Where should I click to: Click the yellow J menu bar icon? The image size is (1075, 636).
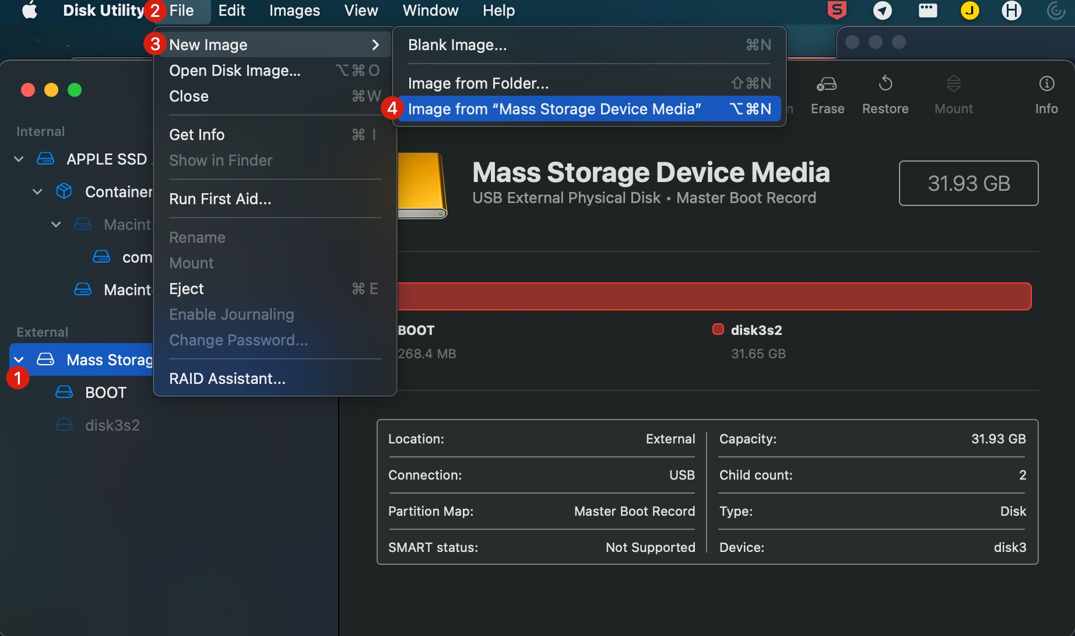click(x=970, y=11)
